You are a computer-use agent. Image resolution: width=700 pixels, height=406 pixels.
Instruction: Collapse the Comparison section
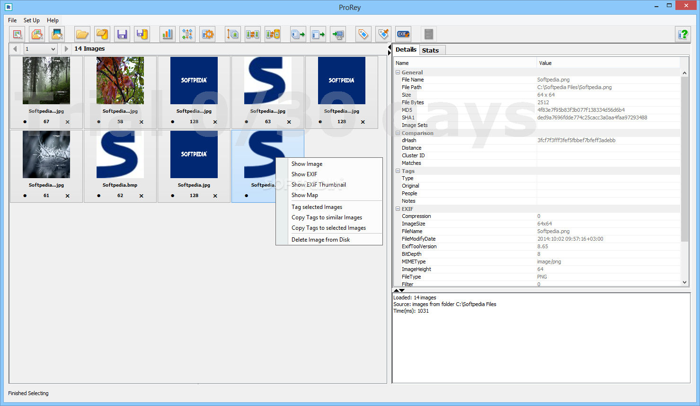tap(398, 133)
